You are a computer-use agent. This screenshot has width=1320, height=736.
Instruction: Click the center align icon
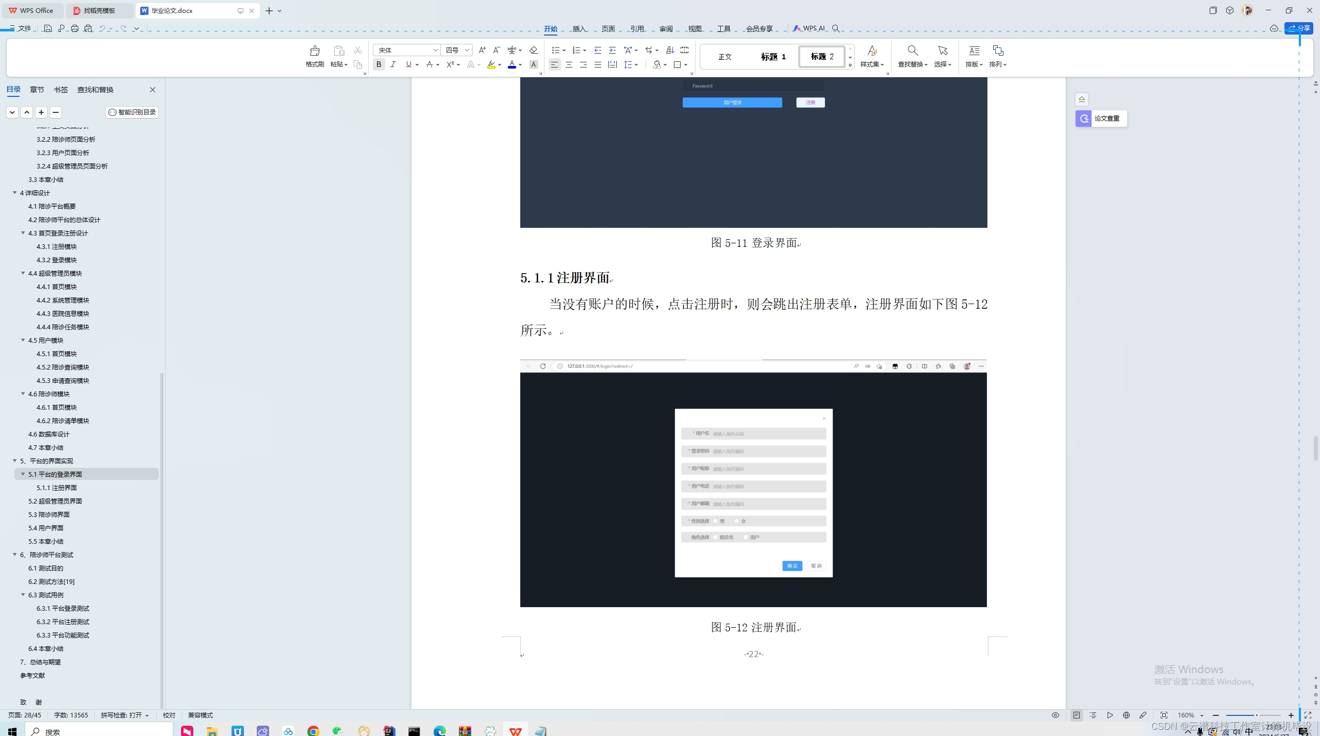pyautogui.click(x=569, y=64)
